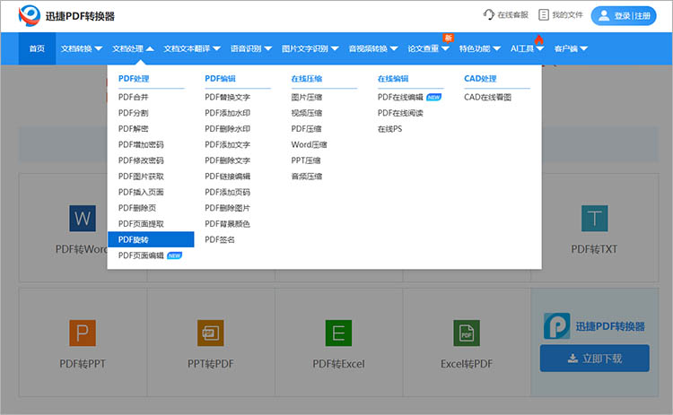This screenshot has width=673, height=415.
Task: Click the user avatar icon in login button
Action: click(604, 15)
